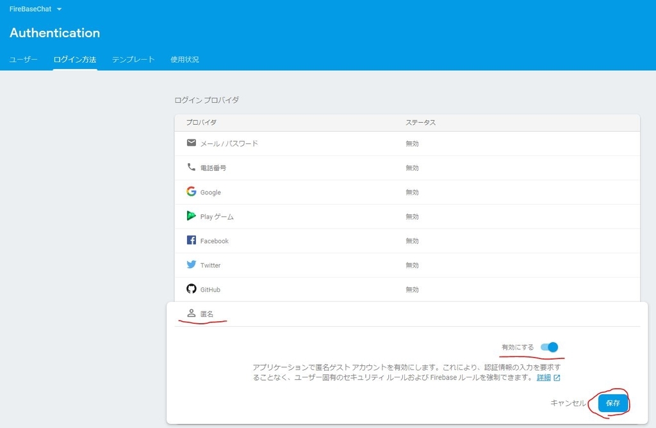Open the テンプレート tab
The image size is (656, 428).
[x=133, y=59]
